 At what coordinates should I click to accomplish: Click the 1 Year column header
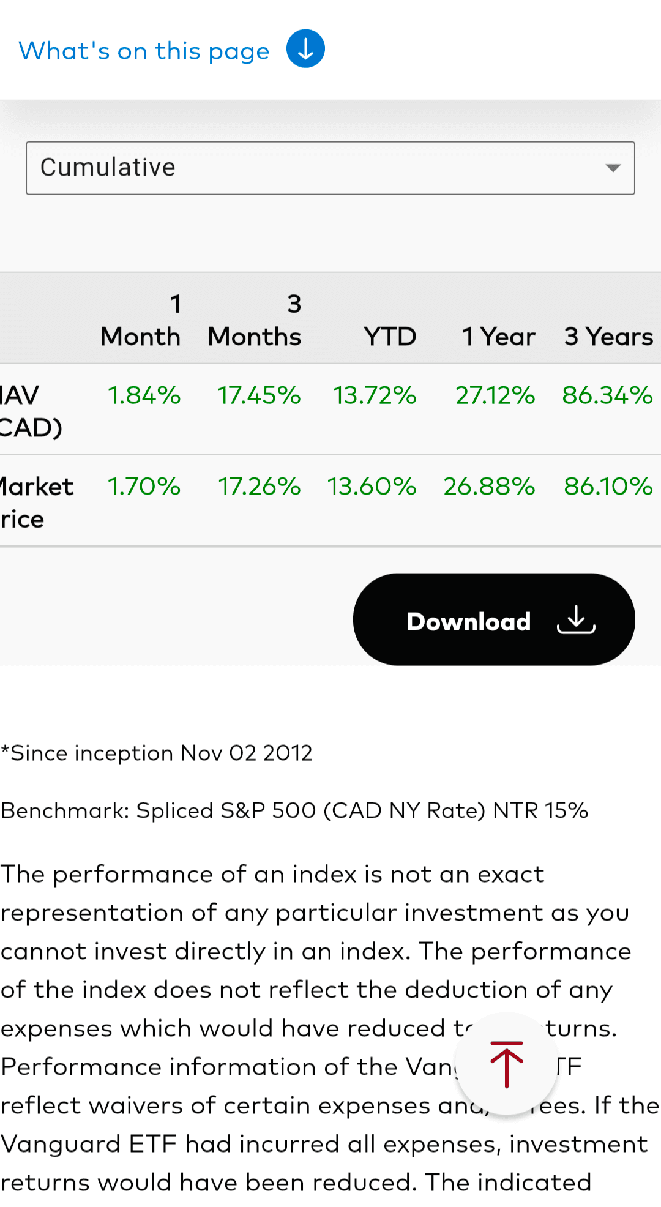pyautogui.click(x=498, y=337)
